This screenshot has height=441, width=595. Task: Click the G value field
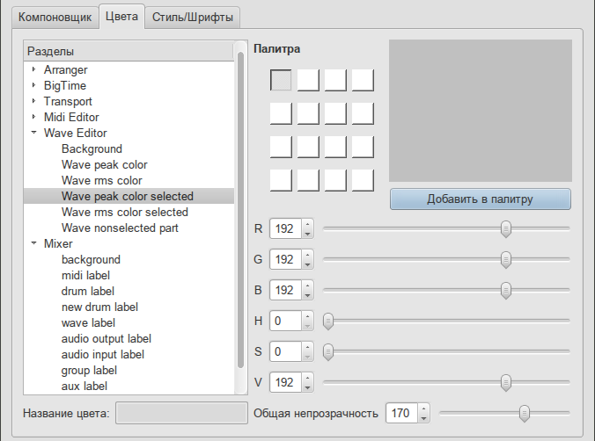point(285,259)
